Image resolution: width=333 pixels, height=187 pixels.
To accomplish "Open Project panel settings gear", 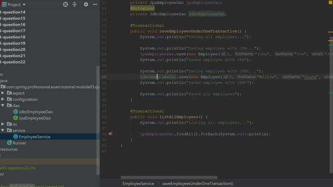I will (86, 4).
